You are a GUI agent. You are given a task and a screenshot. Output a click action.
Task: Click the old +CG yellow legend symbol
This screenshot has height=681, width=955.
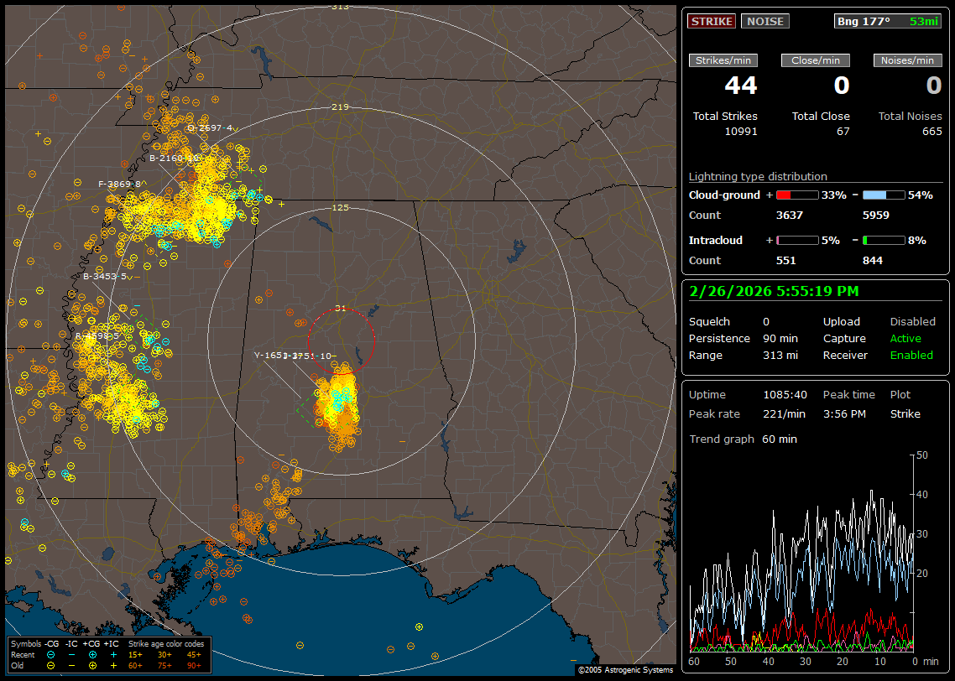click(x=92, y=665)
